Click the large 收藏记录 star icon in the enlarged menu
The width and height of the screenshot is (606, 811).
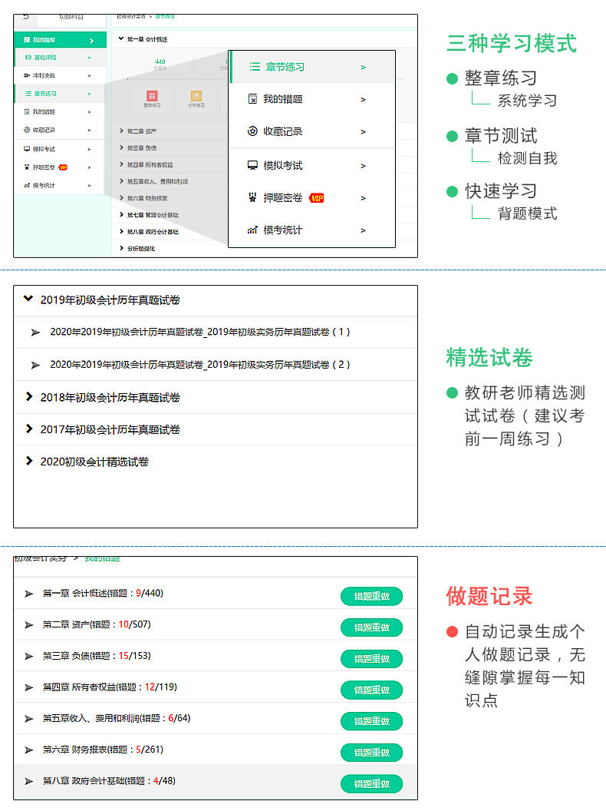pos(252,131)
